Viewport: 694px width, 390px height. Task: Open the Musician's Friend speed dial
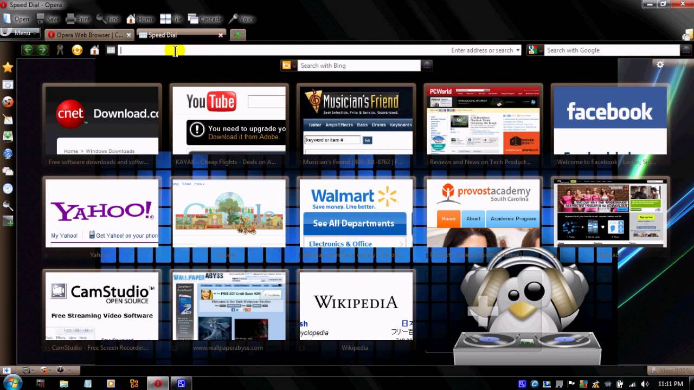pos(356,120)
